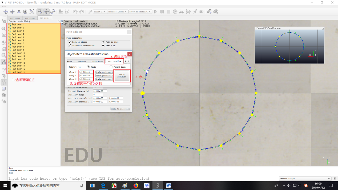Select Path point 7 in list

point(34,43)
